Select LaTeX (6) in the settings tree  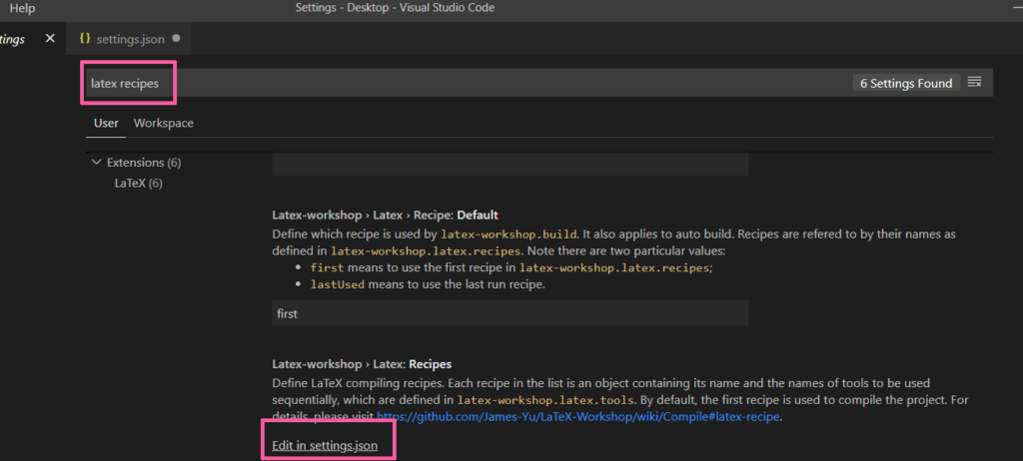[138, 184]
